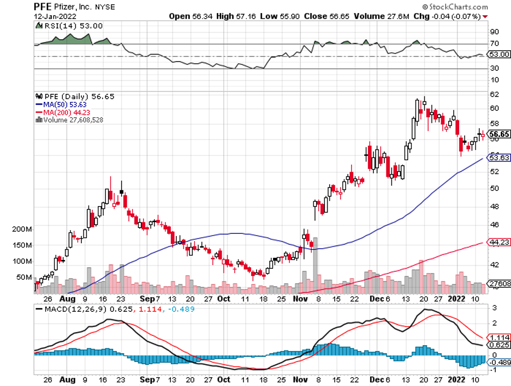Click the Volume legend bar icon
Image resolution: width=511 pixels, height=386 pixels.
click(38, 120)
